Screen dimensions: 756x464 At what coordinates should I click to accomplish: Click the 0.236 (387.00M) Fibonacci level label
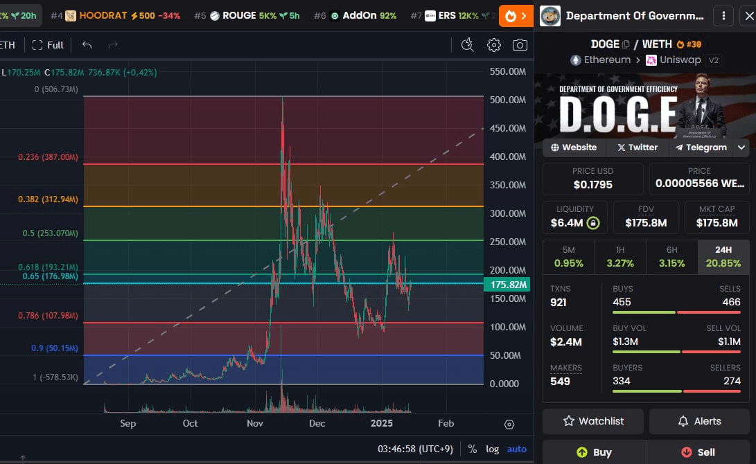pos(49,157)
